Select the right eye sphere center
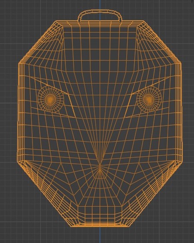Viewport: 194px width, 243px height. (149, 100)
